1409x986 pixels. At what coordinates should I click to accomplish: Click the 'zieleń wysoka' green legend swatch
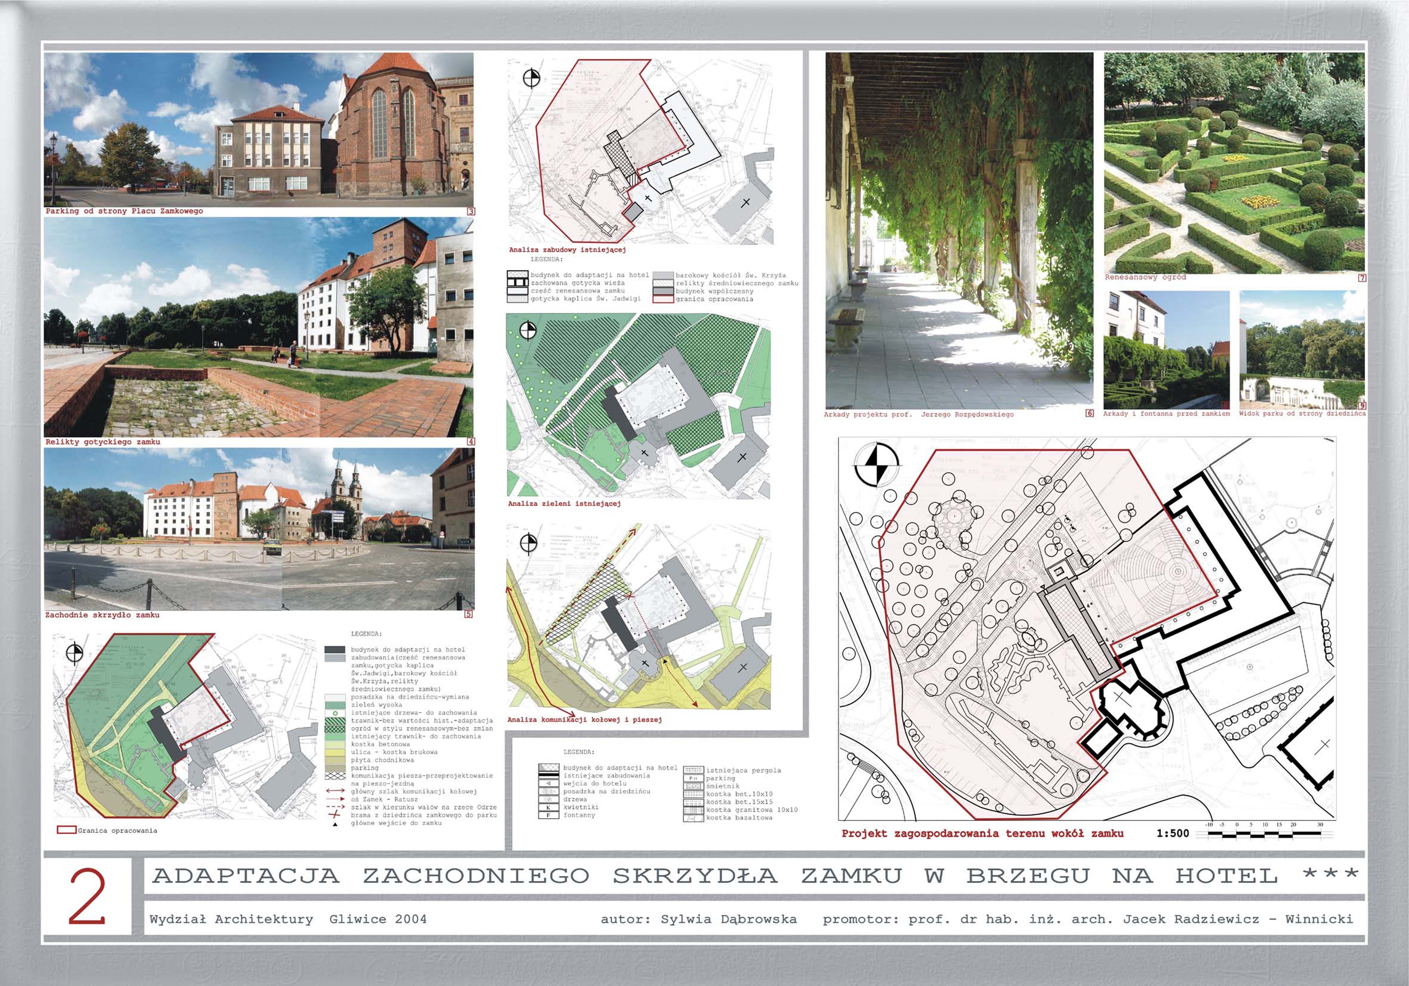[336, 706]
